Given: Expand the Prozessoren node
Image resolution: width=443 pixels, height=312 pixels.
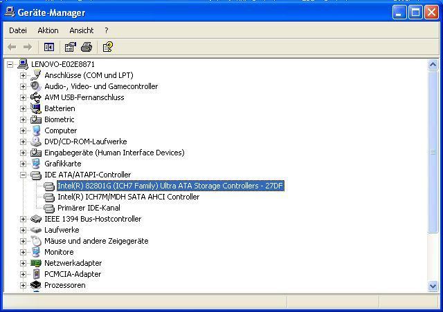Looking at the screenshot, I should click(23, 285).
